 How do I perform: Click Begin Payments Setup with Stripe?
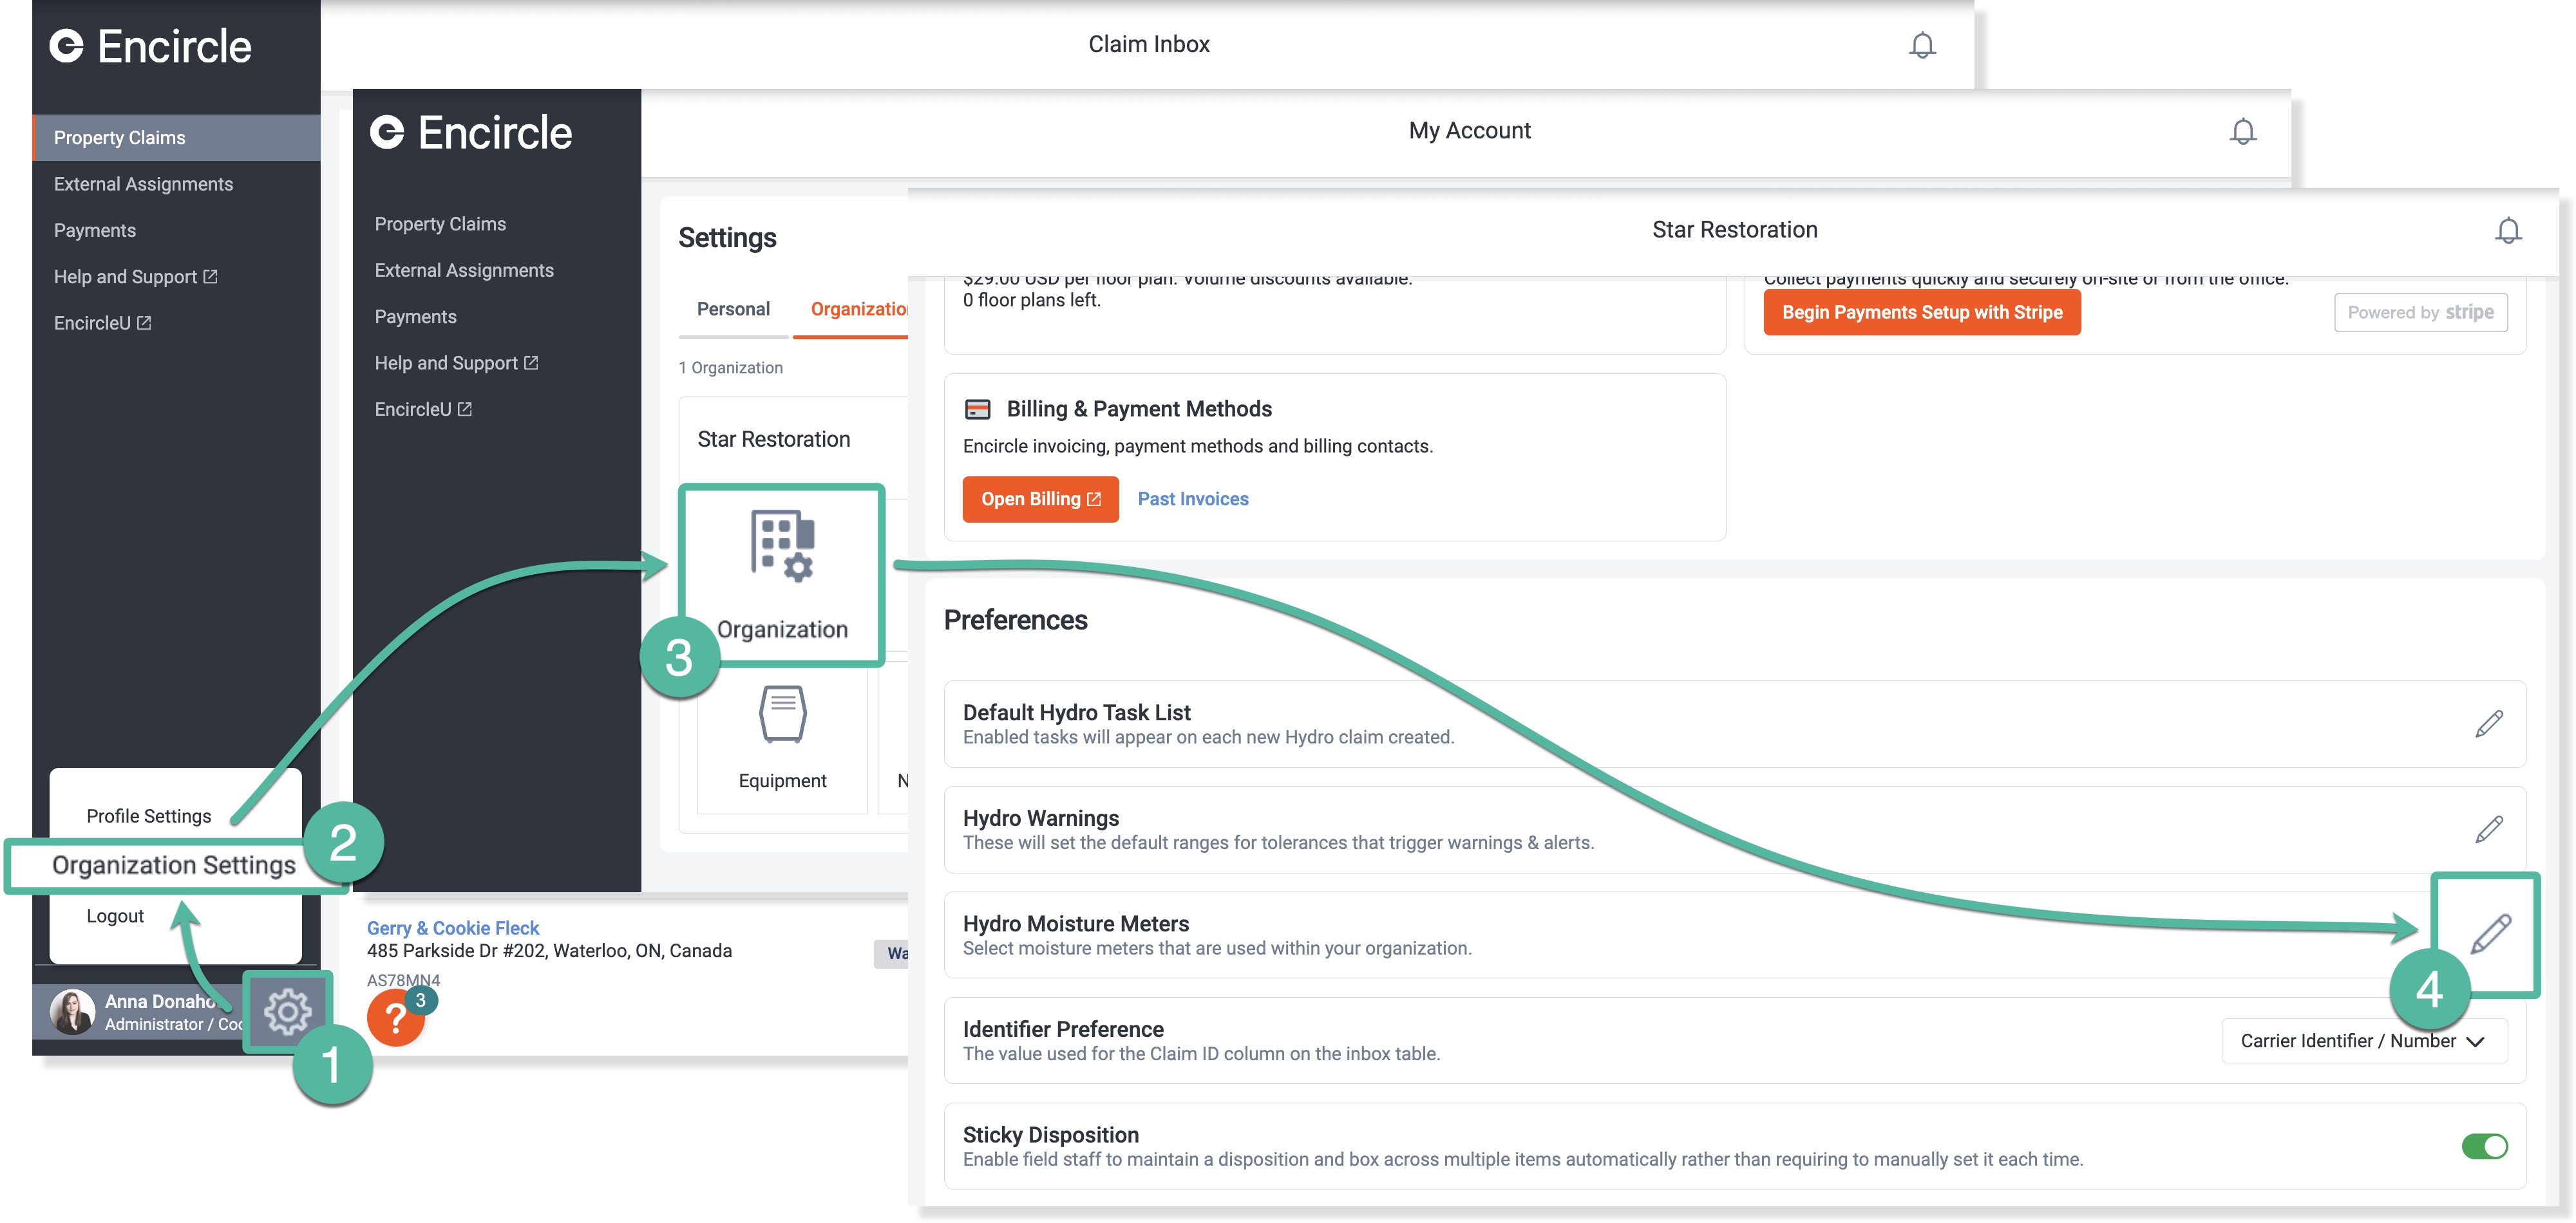point(1921,312)
